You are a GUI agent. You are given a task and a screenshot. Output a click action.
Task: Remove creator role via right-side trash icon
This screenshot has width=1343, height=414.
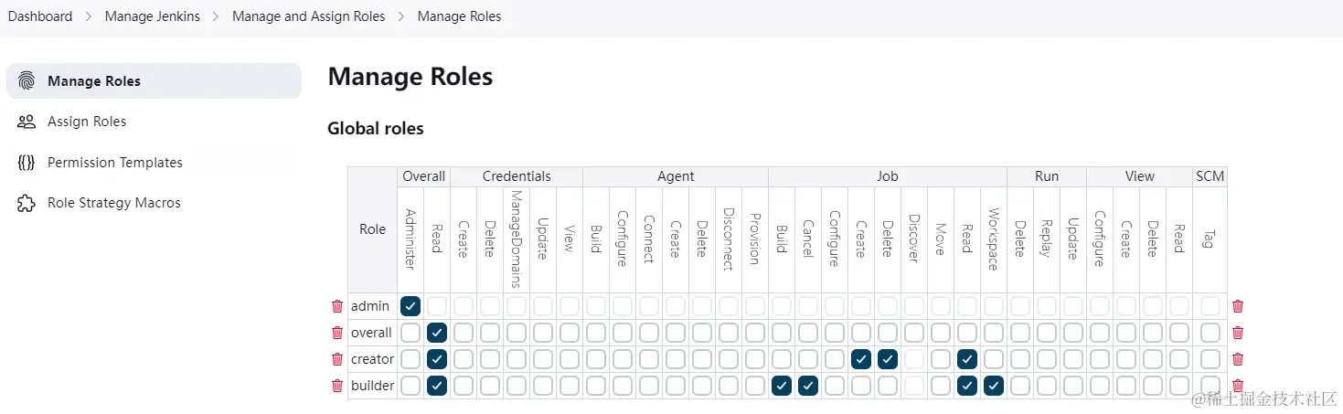[1238, 359]
